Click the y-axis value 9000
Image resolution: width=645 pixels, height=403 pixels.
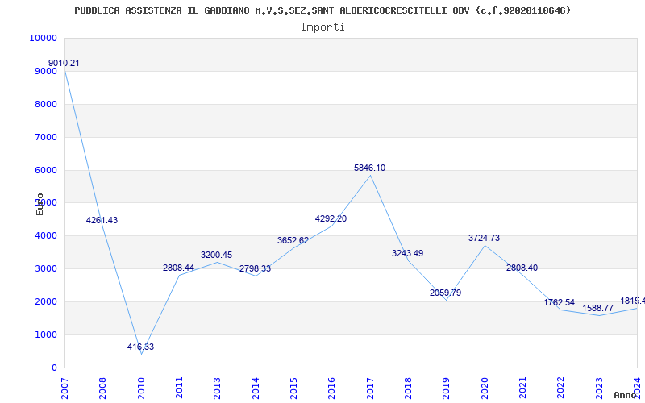pos(45,71)
